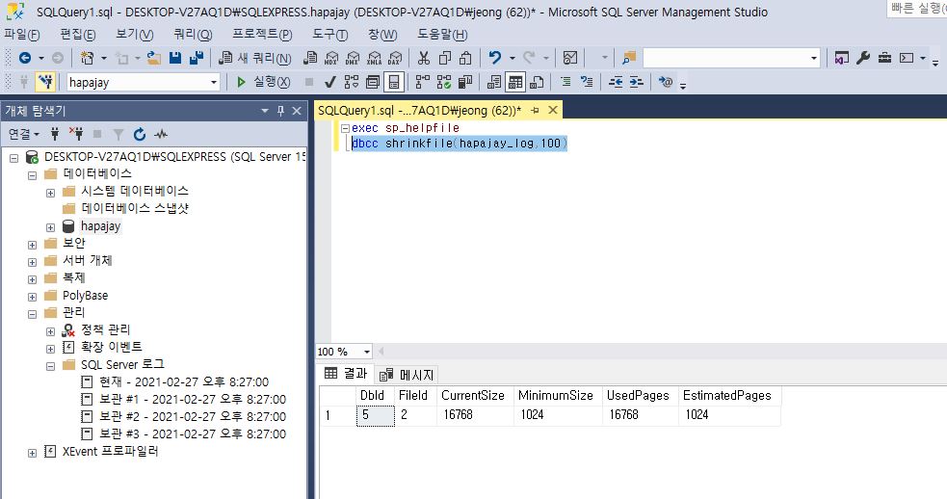Increase the line indent
The width and height of the screenshot is (947, 499).
click(637, 82)
